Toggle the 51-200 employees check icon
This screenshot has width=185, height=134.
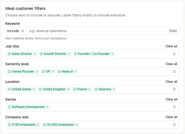(x=45, y=125)
